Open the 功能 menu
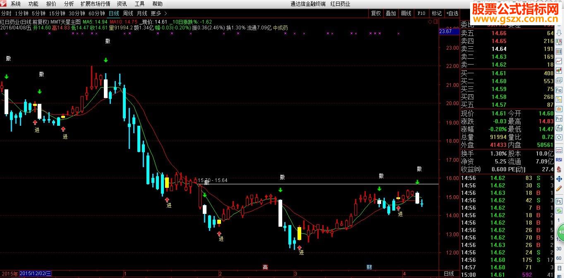The image size is (564, 278). tap(34, 4)
